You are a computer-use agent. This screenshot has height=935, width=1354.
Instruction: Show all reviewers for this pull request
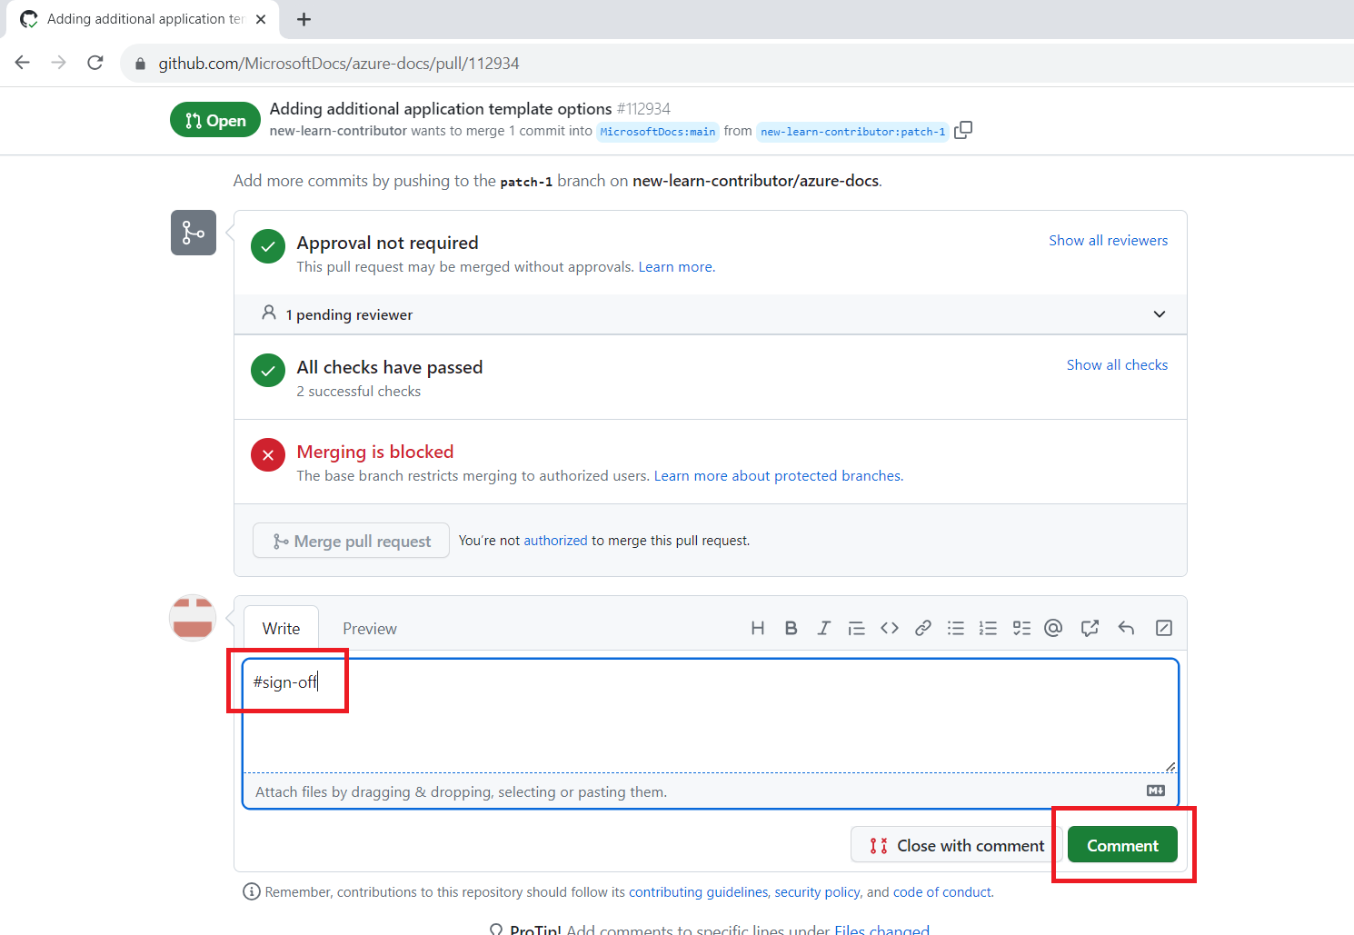(x=1108, y=240)
